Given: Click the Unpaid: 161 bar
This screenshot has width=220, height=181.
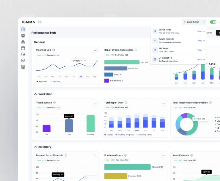Looking at the screenshot, I should click(116, 68).
